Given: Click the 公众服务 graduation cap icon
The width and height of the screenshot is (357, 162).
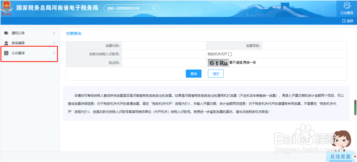Looking at the screenshot, I should tap(346, 6).
